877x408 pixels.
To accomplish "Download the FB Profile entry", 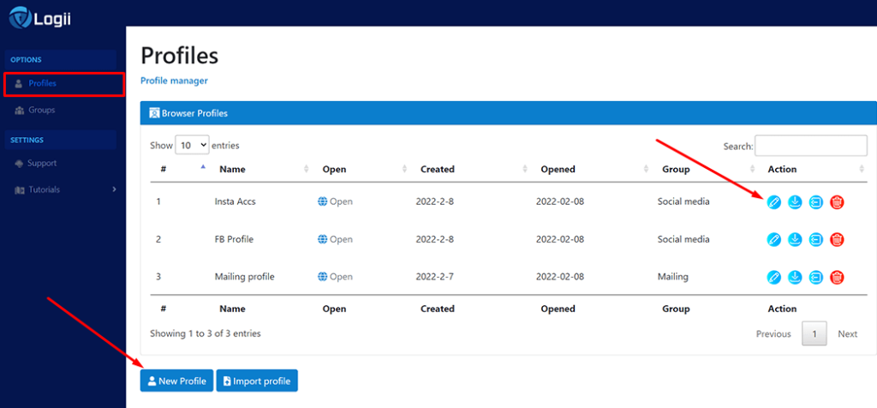I will point(795,239).
